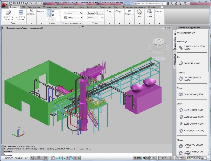
Task: Click the ViewCube in the viewport
Action: [x=158, y=43]
